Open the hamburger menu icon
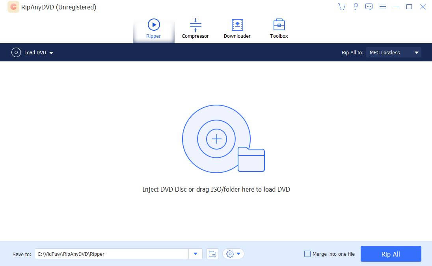This screenshot has height=266, width=432. pos(382,7)
